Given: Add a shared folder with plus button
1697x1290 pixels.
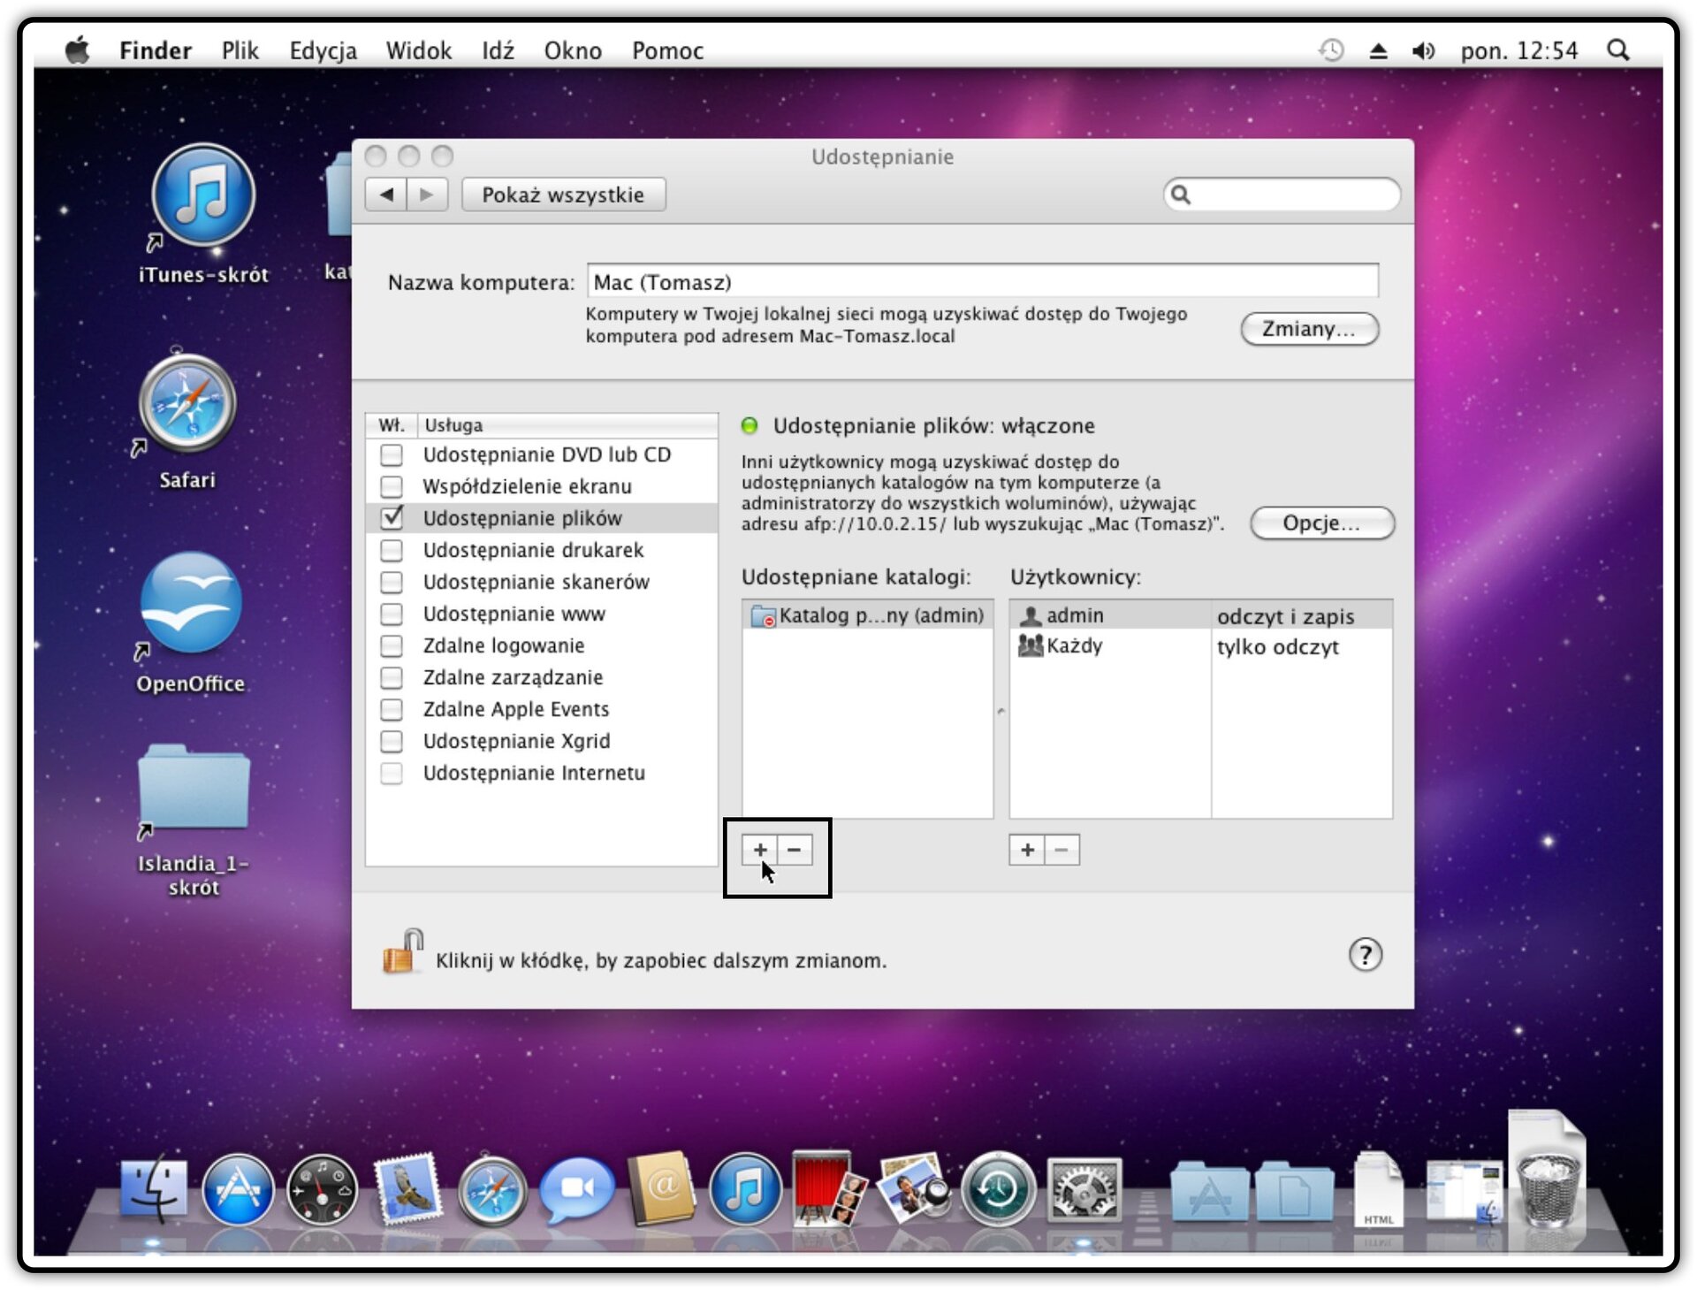Looking at the screenshot, I should [x=759, y=850].
